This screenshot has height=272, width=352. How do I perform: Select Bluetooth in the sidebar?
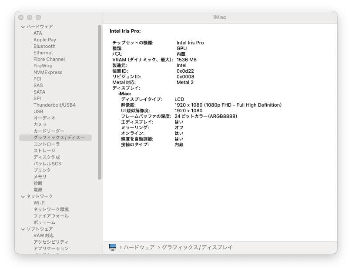(x=44, y=46)
